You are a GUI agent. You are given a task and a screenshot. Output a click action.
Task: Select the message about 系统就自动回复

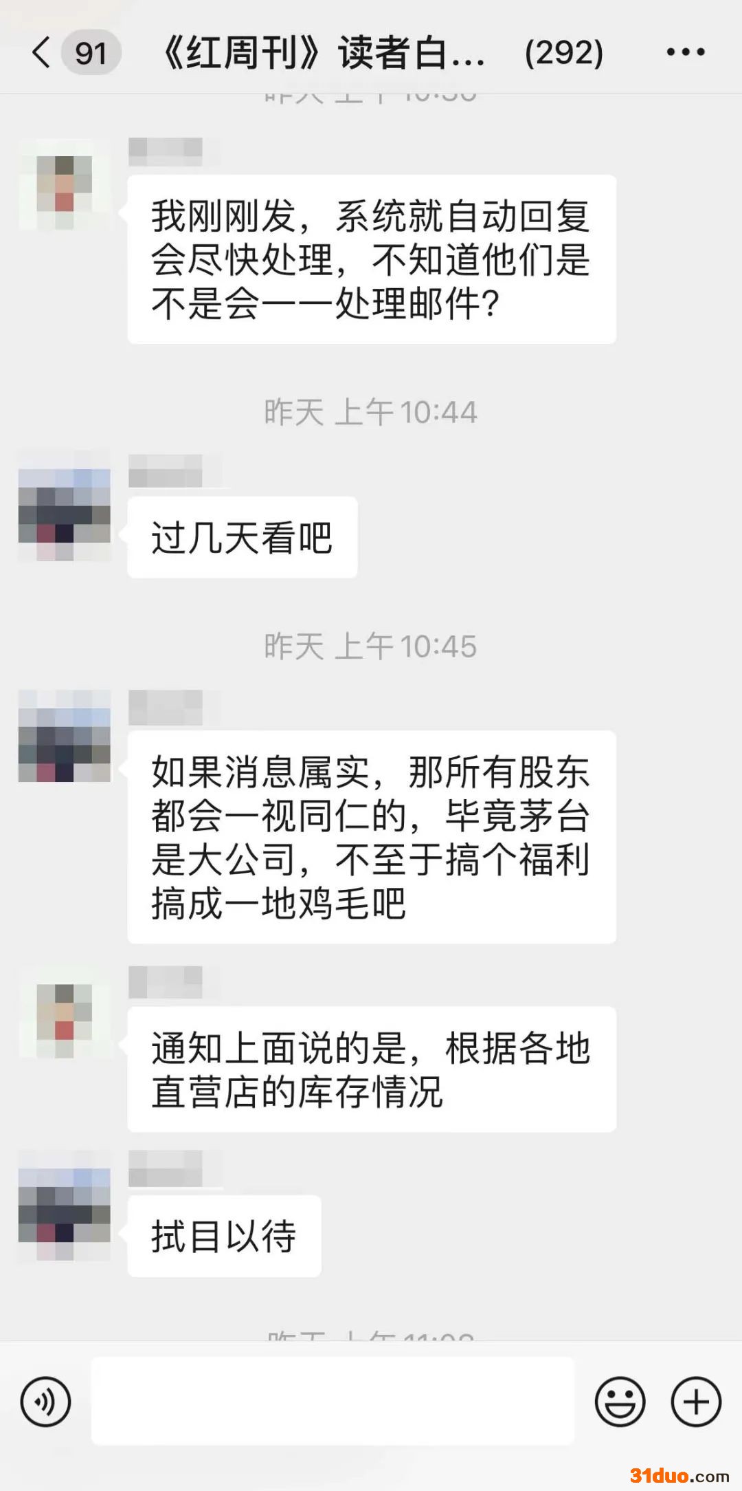[372, 259]
